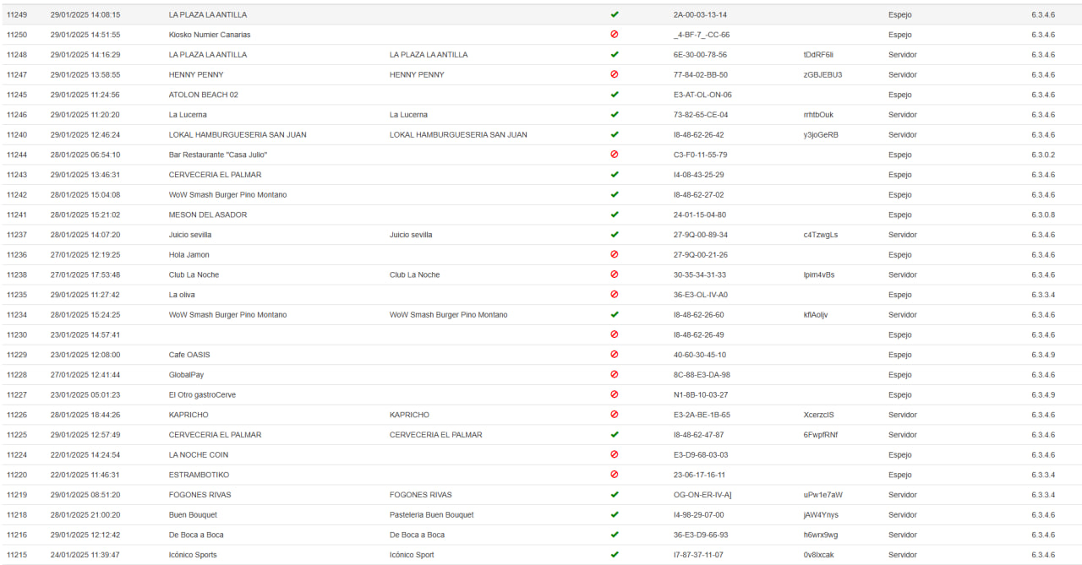Click the code zGBJEBU3
Image resolution: width=1082 pixels, height=565 pixels.
tap(822, 74)
